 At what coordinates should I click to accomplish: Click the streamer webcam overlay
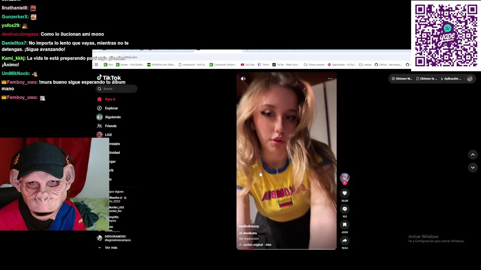tap(54, 184)
